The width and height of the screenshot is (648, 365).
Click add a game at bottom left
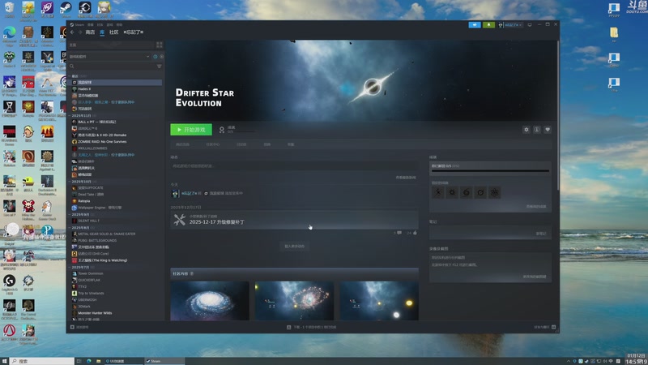point(79,327)
